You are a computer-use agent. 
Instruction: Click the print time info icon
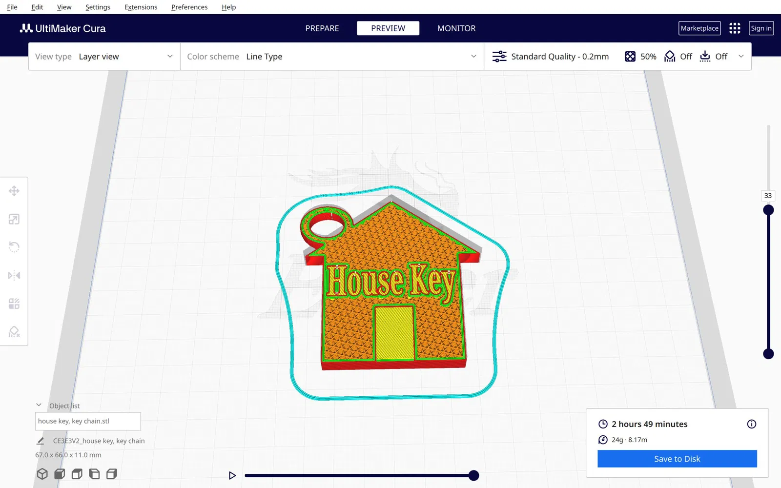752,424
